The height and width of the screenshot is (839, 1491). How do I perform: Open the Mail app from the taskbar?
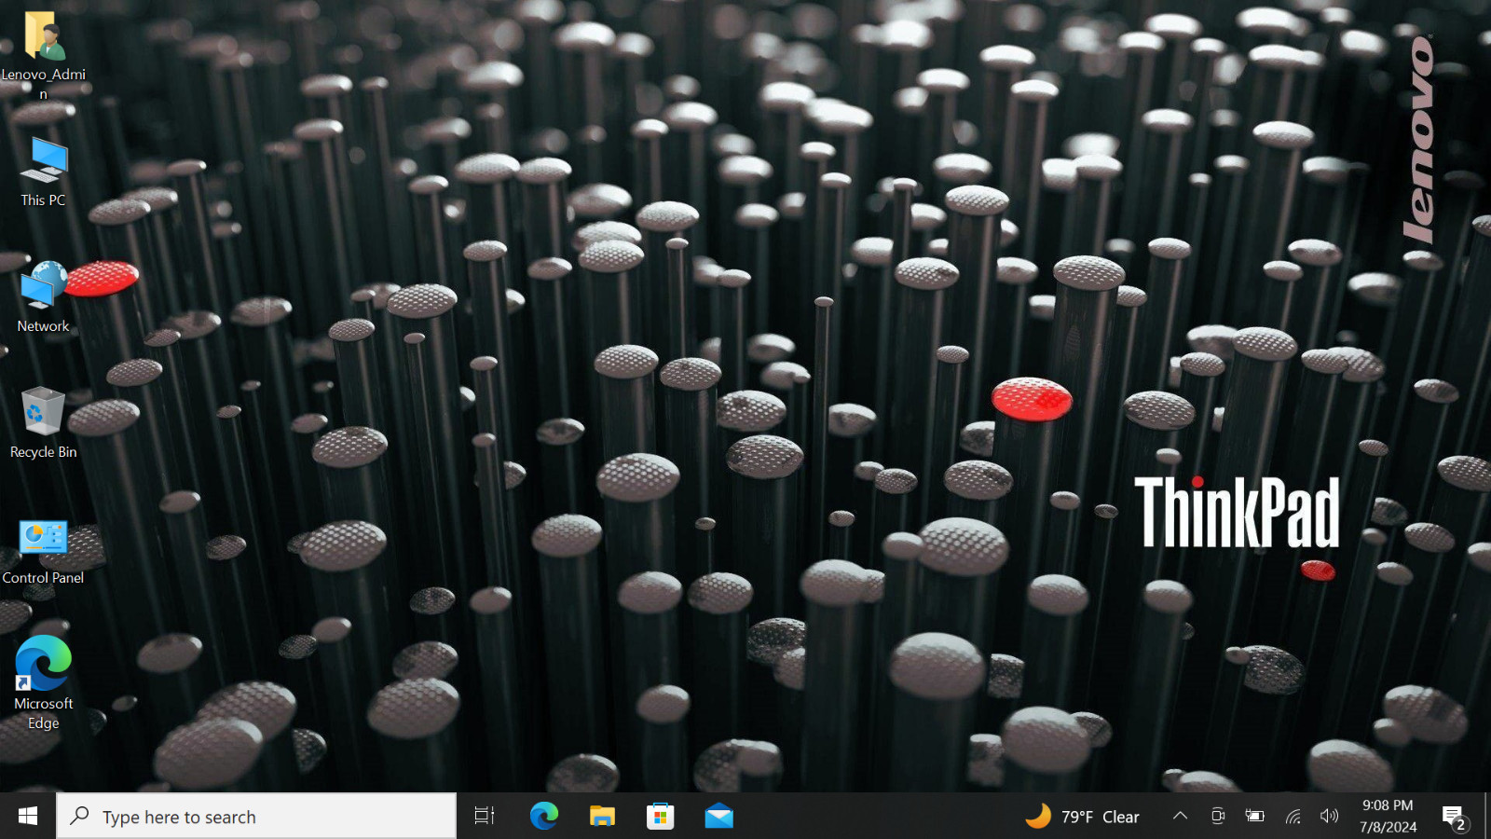719,817
